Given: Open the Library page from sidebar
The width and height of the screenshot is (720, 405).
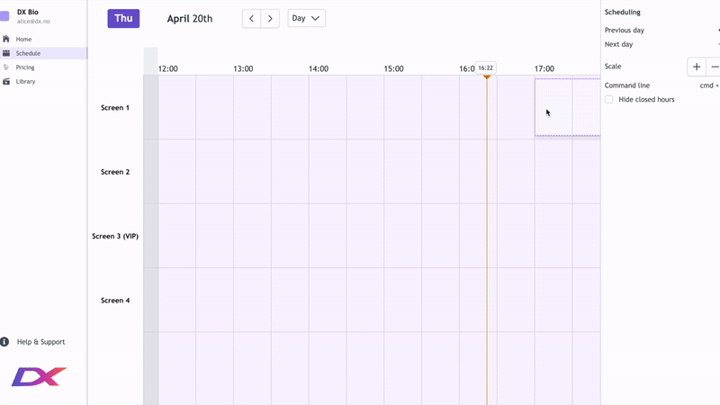Looking at the screenshot, I should point(25,82).
